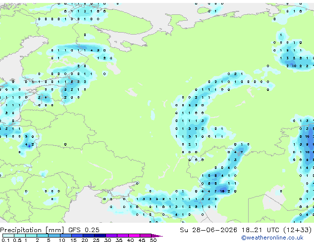Click the "18..21 UTC" time label

pos(261,230)
